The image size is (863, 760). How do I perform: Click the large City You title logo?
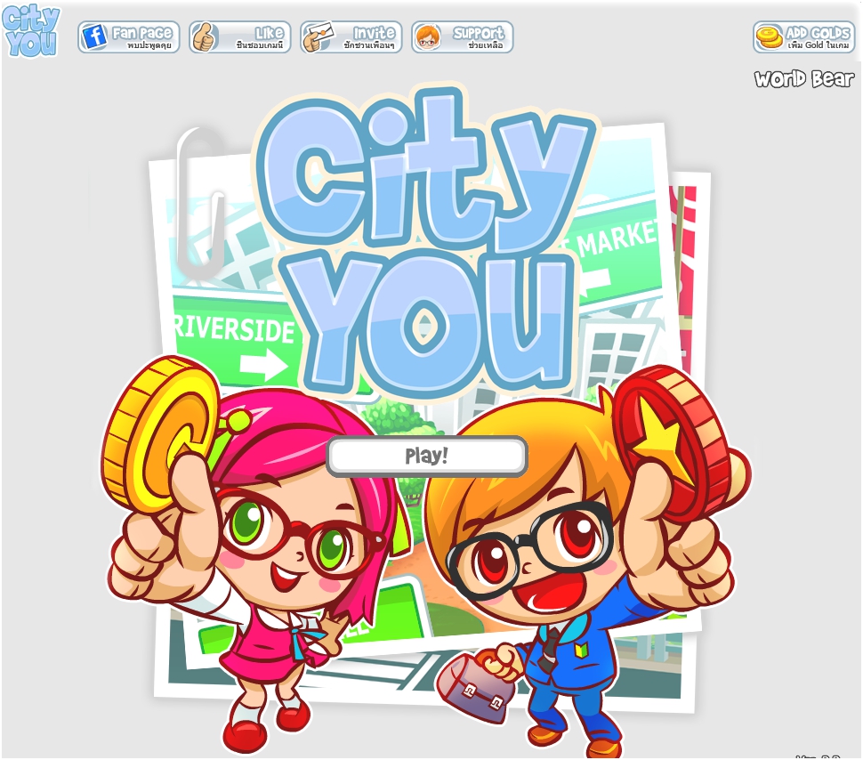(423, 242)
